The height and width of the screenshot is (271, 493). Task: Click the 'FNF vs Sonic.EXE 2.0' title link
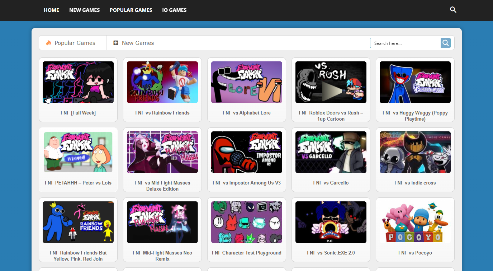[x=331, y=253]
